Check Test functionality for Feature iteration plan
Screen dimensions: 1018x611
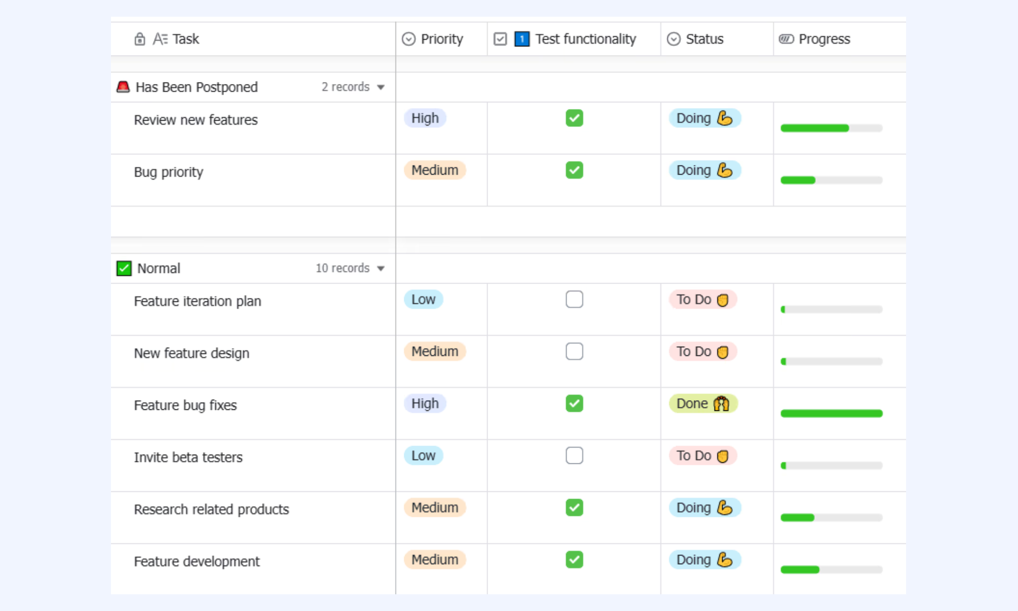pos(574,299)
